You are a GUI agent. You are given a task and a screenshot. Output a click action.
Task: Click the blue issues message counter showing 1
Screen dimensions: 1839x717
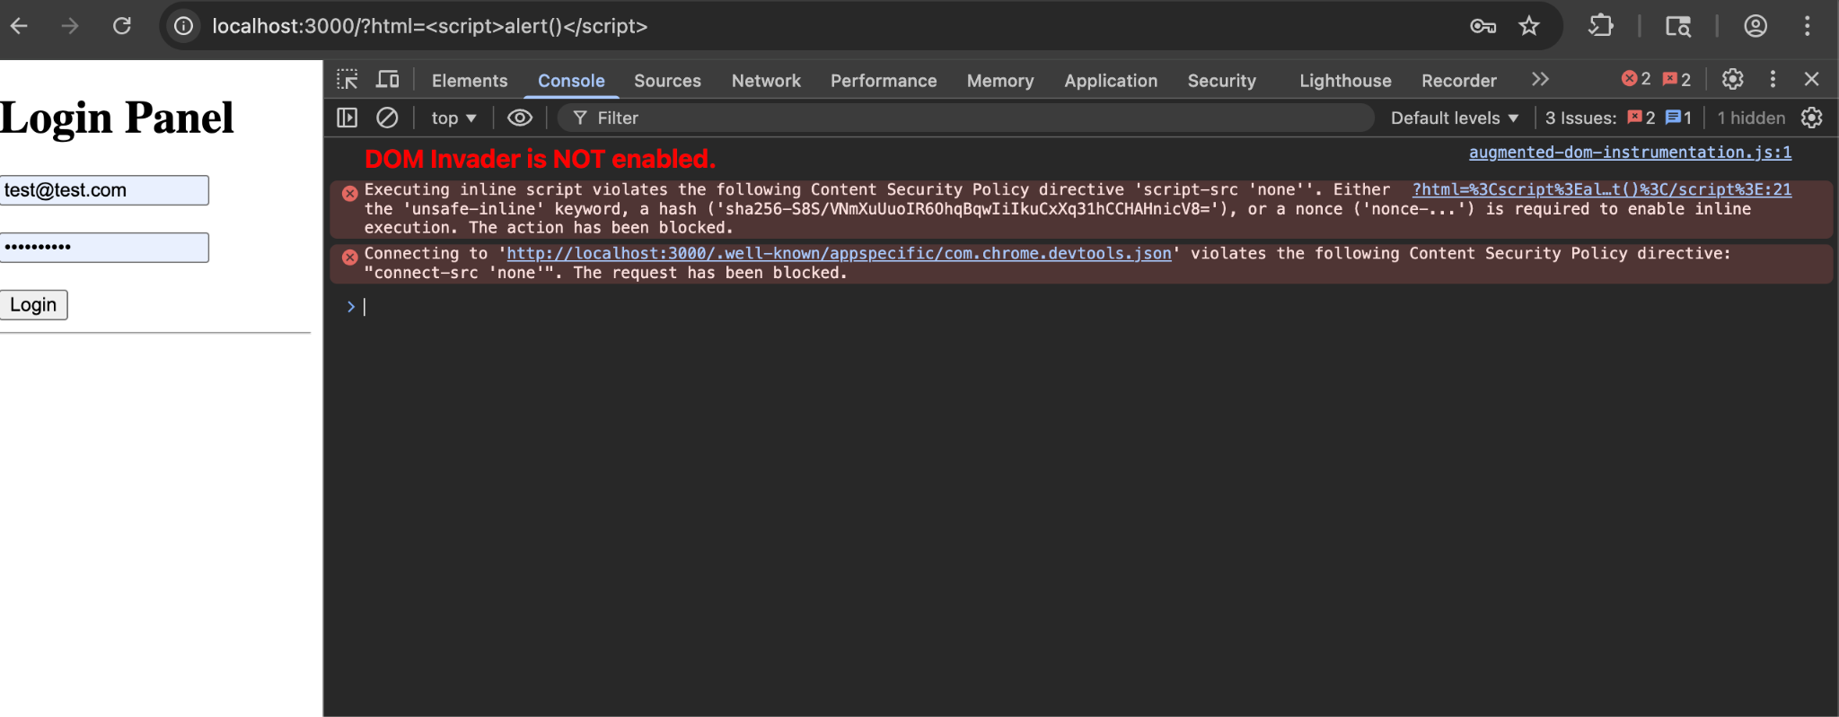1678,118
